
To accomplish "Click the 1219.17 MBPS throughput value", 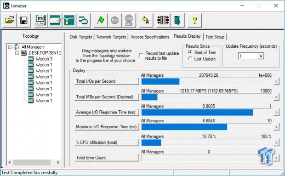I will click(x=209, y=91).
